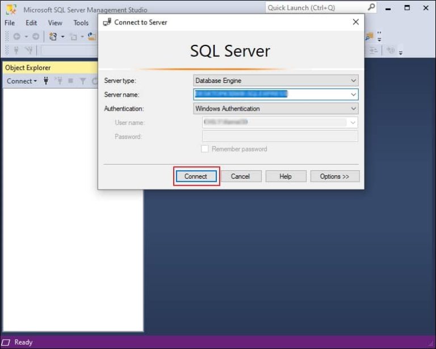This screenshot has width=436, height=349.
Task: Expand the Server name dropdown arrow
Action: coord(354,94)
